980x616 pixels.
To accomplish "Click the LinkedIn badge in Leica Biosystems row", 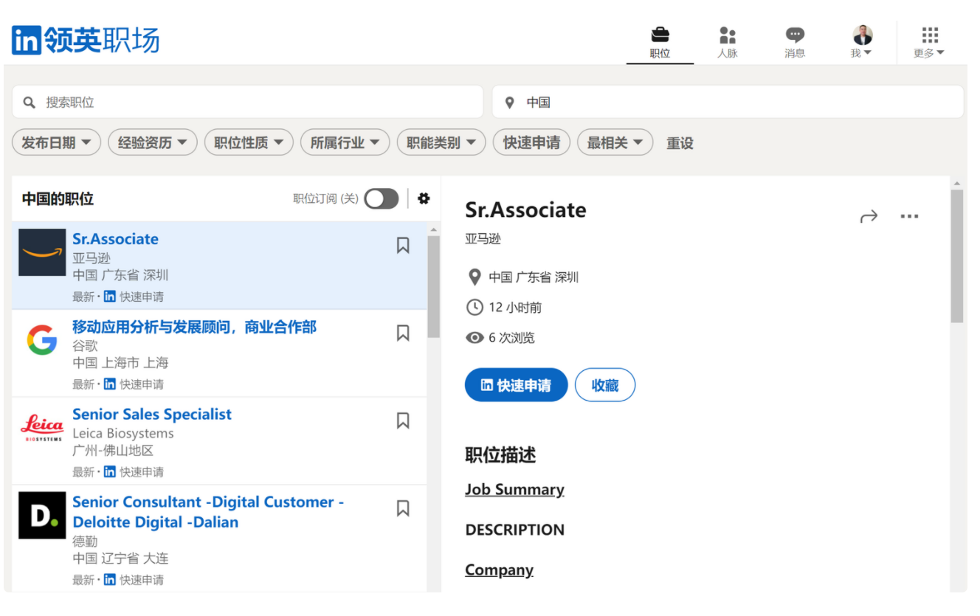I will point(109,472).
